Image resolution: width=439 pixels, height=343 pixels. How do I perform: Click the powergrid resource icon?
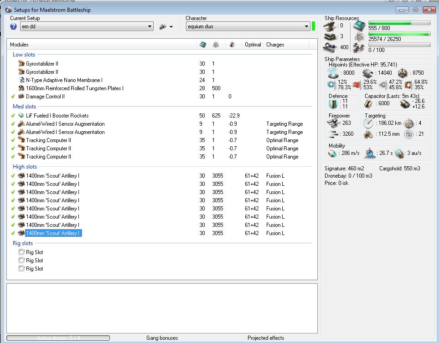[x=359, y=36]
